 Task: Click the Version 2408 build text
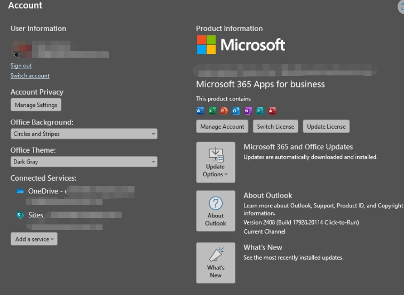[301, 222]
